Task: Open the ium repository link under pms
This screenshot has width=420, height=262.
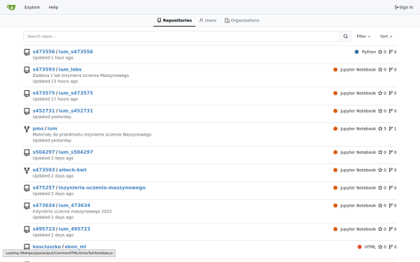Action: 52,129
